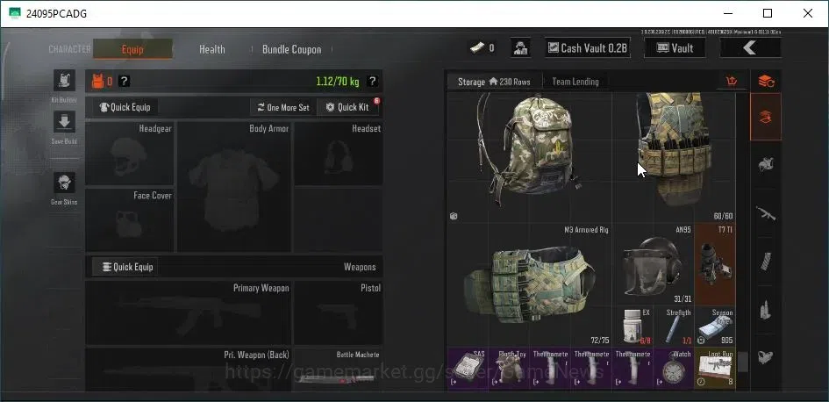The image size is (829, 402).
Task: Click the back arrow button
Action: click(750, 48)
